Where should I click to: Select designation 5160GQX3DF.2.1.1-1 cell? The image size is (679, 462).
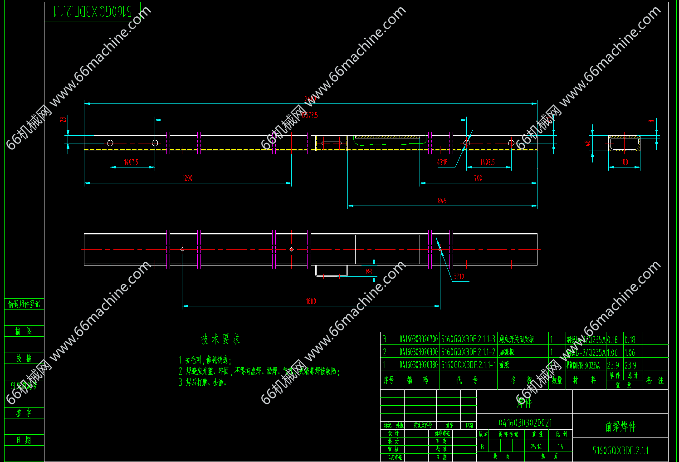(469, 365)
